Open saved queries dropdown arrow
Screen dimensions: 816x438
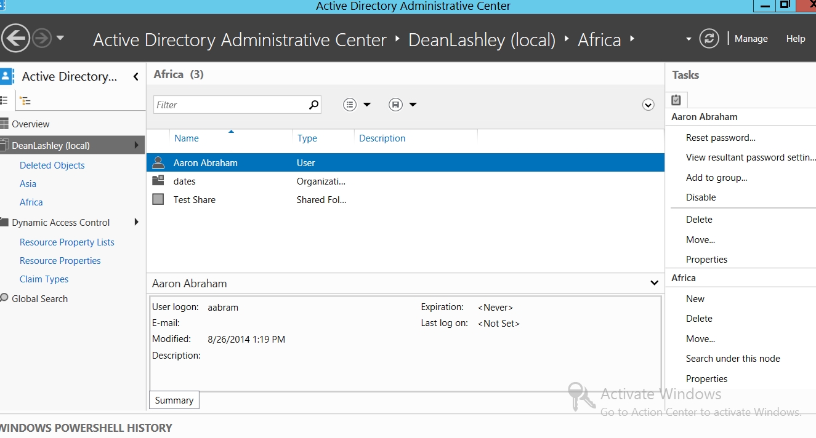413,105
